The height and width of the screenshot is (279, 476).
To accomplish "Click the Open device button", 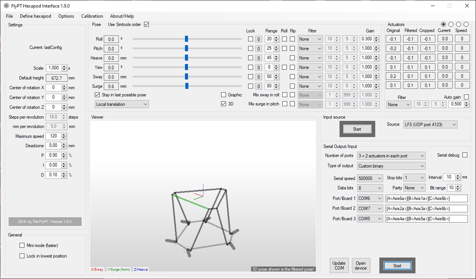I will click(361, 266).
